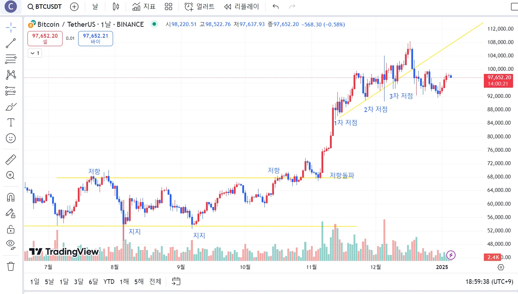Image resolution: width=518 pixels, height=294 pixels.
Task: Open the 지표 indicators menu
Action: [x=144, y=7]
